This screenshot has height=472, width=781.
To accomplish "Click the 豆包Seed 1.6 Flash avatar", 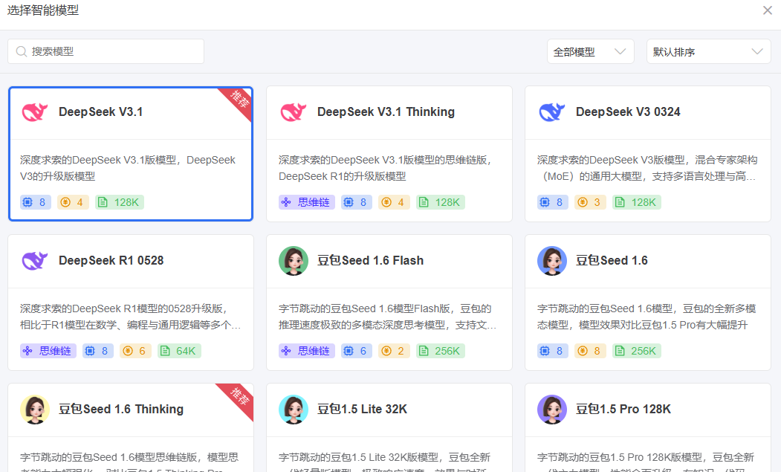I will click(x=294, y=261).
